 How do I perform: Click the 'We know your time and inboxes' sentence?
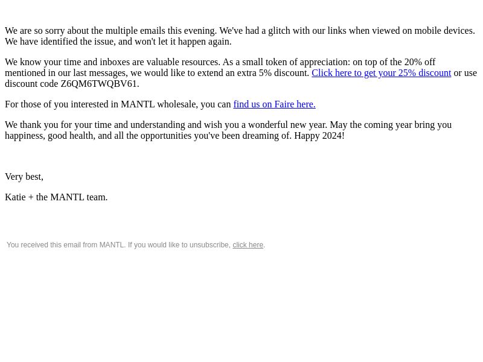click(x=112, y=62)
